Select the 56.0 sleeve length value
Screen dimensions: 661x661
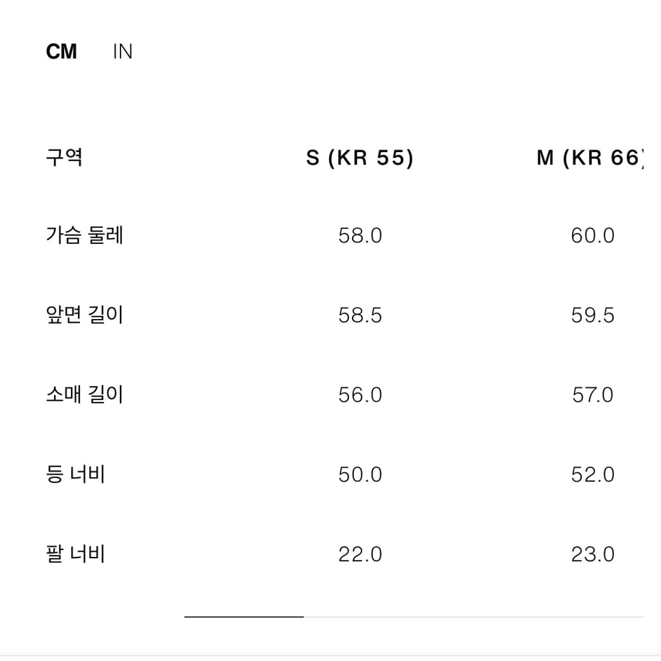[x=361, y=395]
